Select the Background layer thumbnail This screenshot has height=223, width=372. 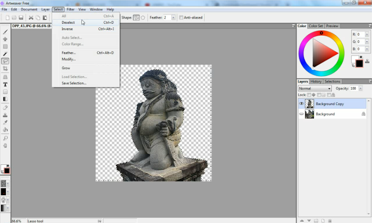[x=309, y=114]
